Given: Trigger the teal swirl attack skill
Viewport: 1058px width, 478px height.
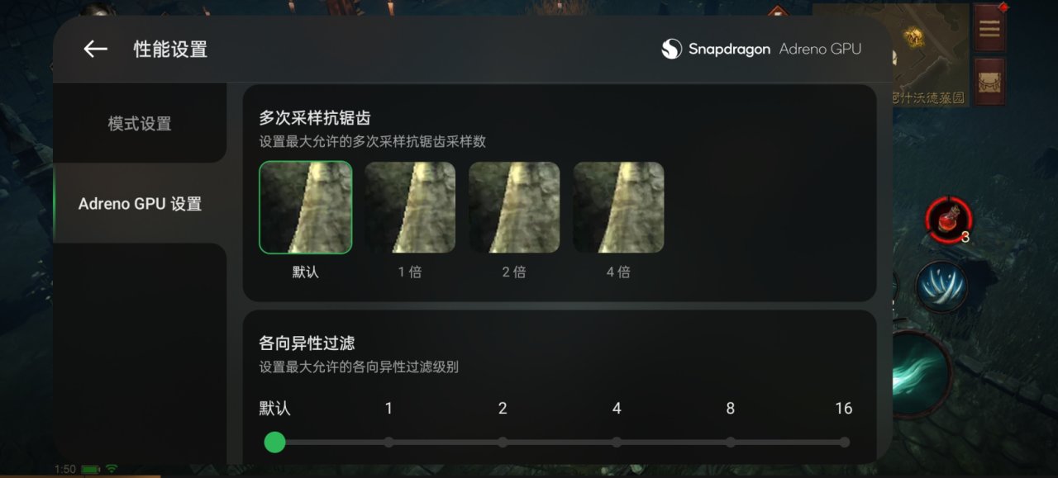Looking at the screenshot, I should (920, 374).
